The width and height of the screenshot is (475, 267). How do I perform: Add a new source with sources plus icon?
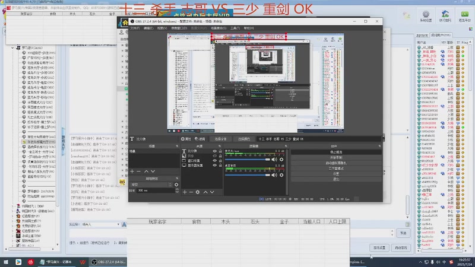click(x=185, y=192)
